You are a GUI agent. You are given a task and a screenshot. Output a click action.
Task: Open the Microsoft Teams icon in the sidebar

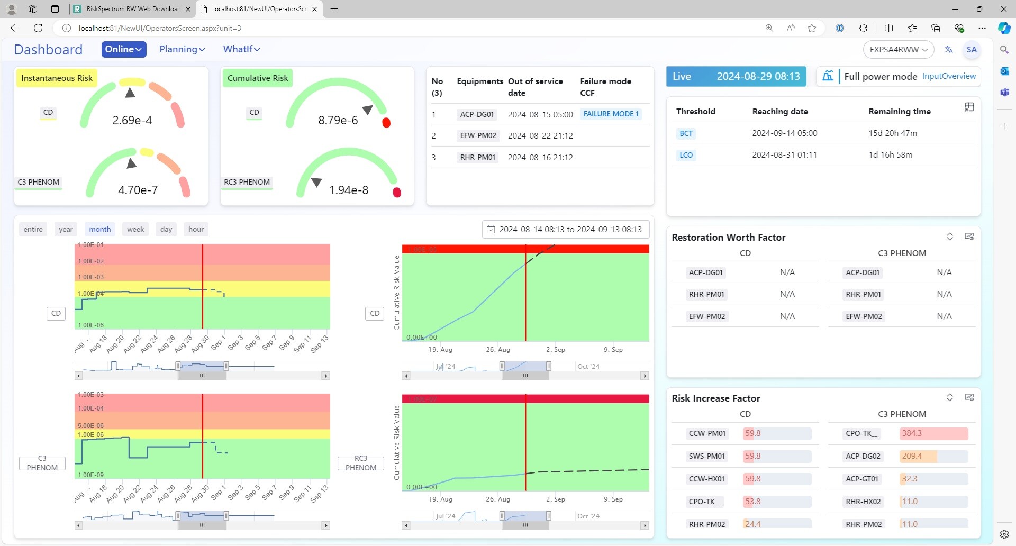pyautogui.click(x=1004, y=92)
